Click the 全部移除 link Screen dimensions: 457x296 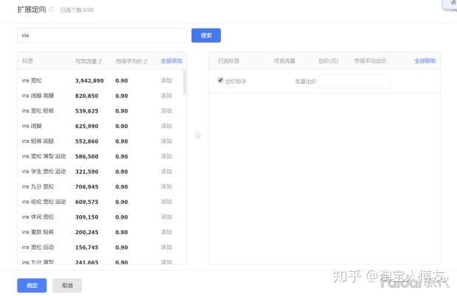[425, 61]
